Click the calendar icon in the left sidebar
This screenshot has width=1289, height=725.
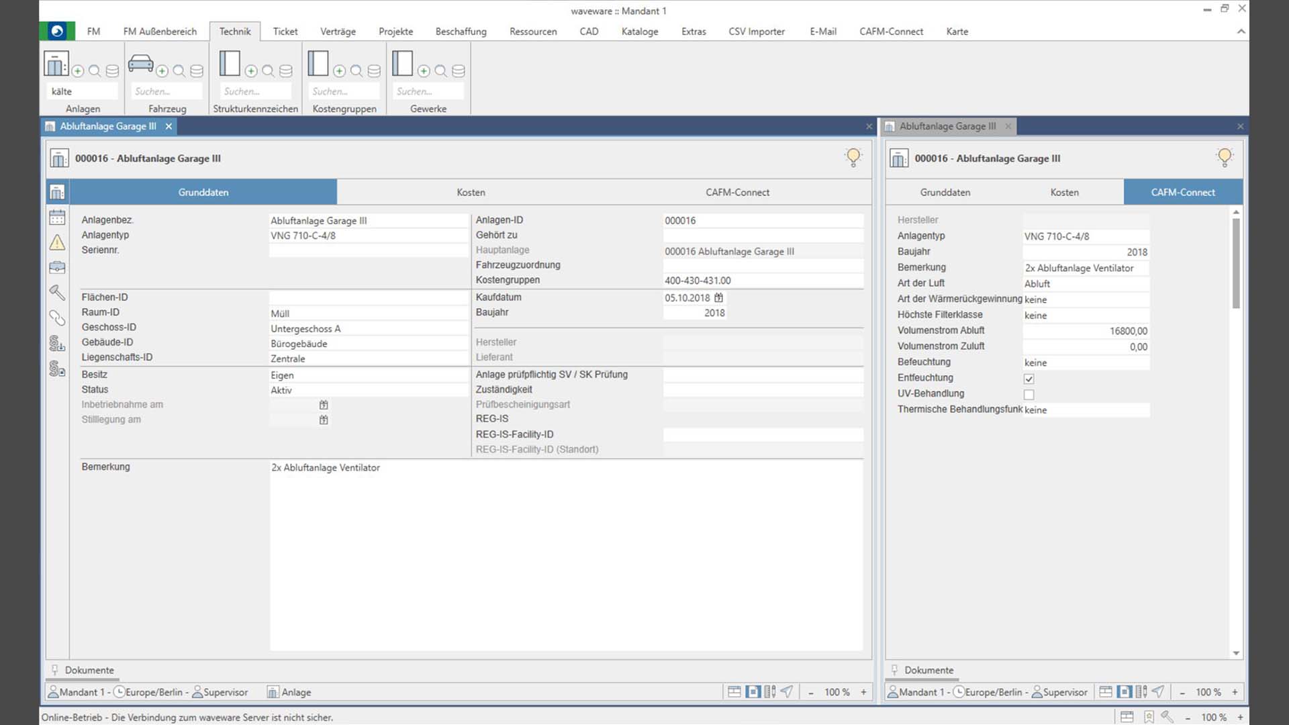click(x=57, y=217)
